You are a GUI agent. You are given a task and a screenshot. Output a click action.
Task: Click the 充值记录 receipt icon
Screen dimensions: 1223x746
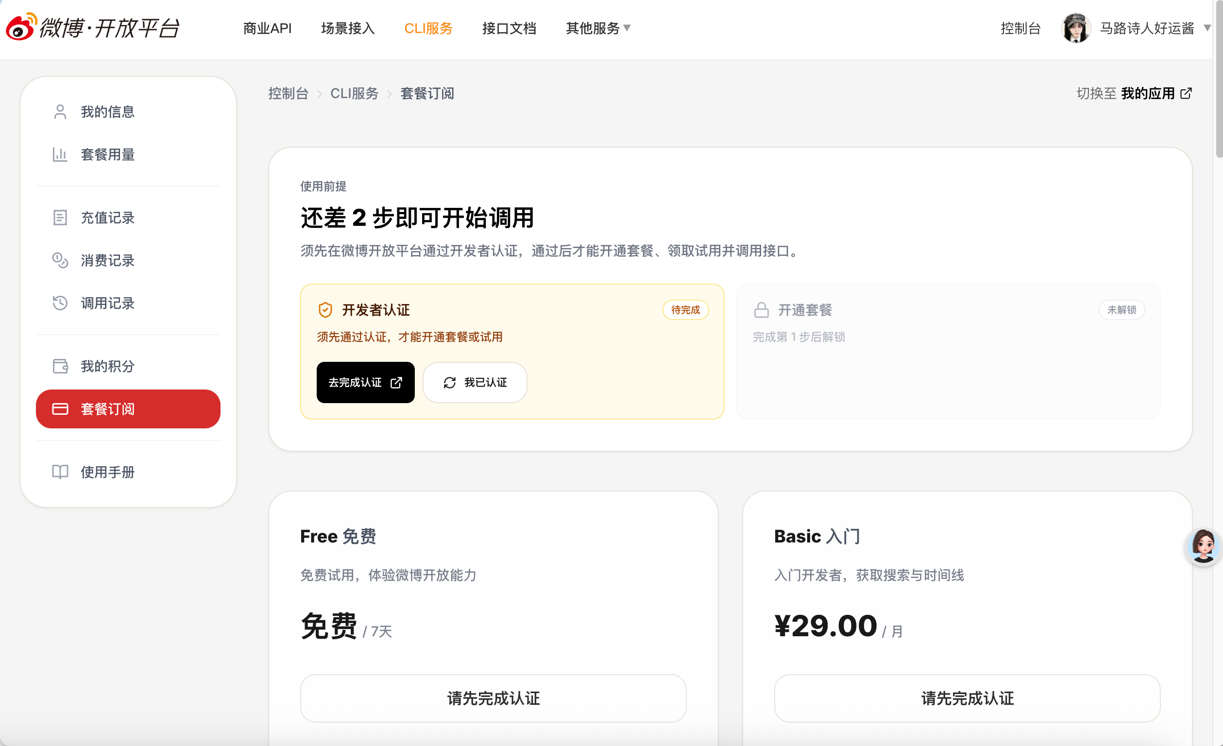(x=60, y=218)
